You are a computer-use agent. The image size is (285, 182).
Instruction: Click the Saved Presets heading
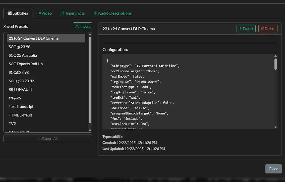(16, 27)
